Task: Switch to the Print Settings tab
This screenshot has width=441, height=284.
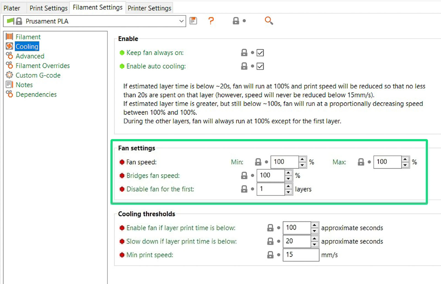Action: point(48,8)
